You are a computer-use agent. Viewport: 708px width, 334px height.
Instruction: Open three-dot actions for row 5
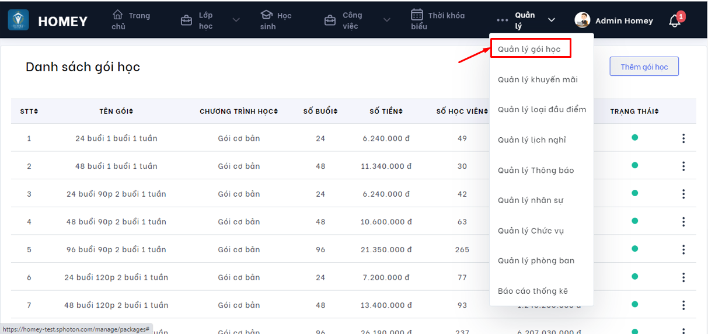pyautogui.click(x=683, y=249)
